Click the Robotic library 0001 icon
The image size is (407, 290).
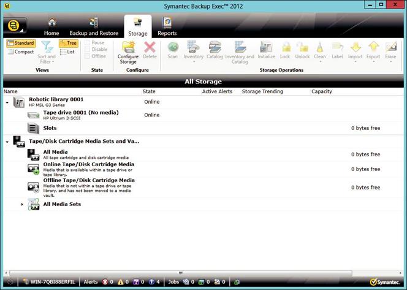[x=19, y=102]
